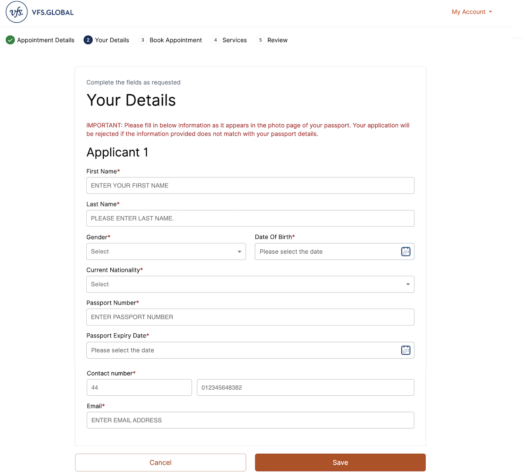
Task: Click the step 4 circle for Services
Action: (215, 40)
